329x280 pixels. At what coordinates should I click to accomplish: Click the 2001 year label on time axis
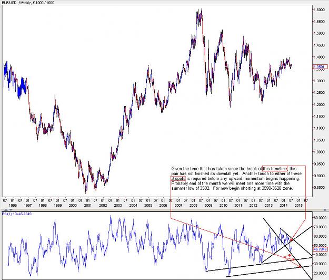(x=88, y=205)
